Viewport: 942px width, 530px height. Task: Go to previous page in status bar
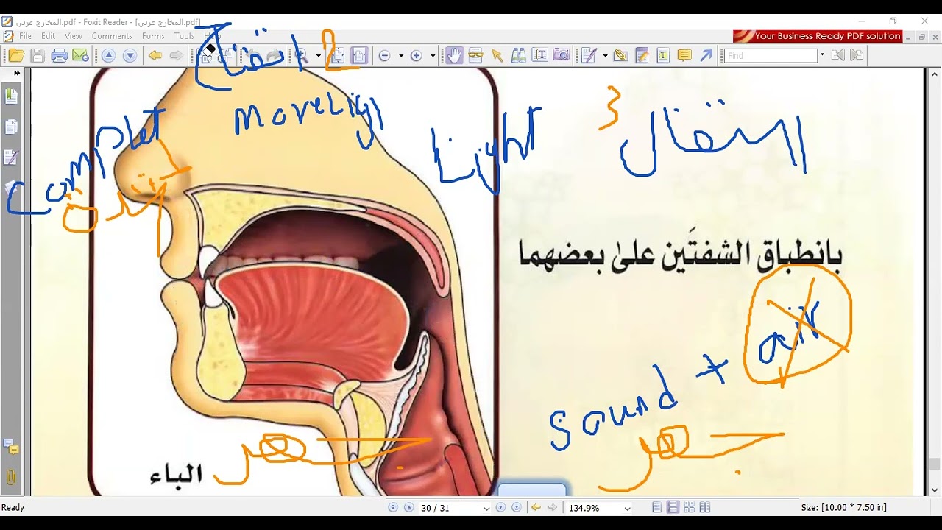(408, 508)
